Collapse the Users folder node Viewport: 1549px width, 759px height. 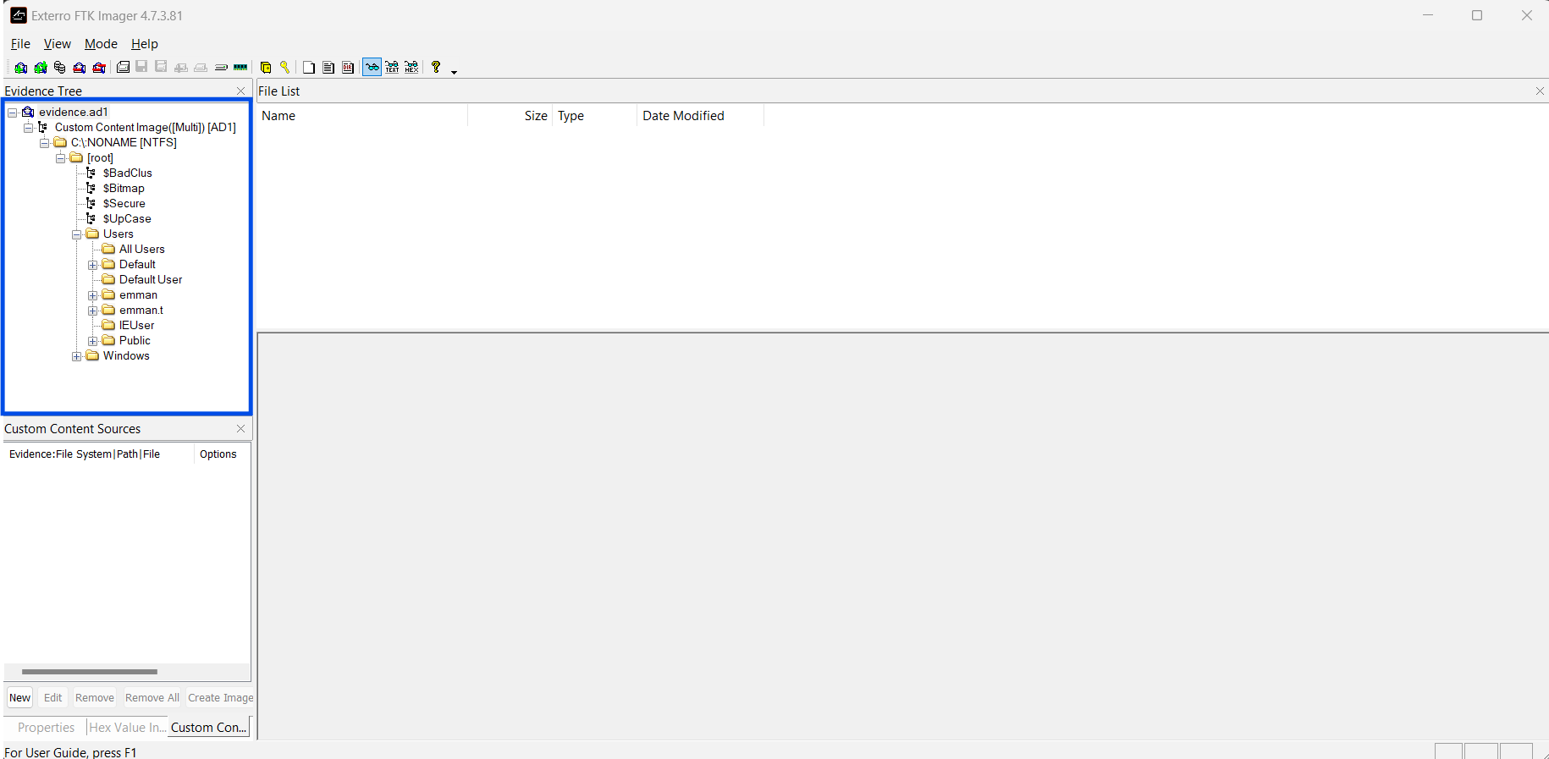pos(77,234)
